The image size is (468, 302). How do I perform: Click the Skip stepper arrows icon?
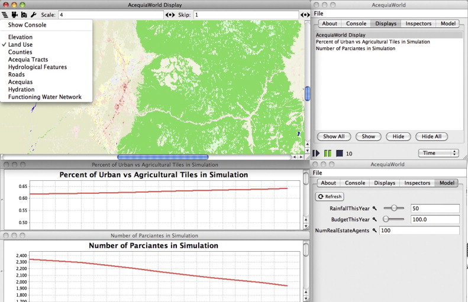pyautogui.click(x=305, y=15)
